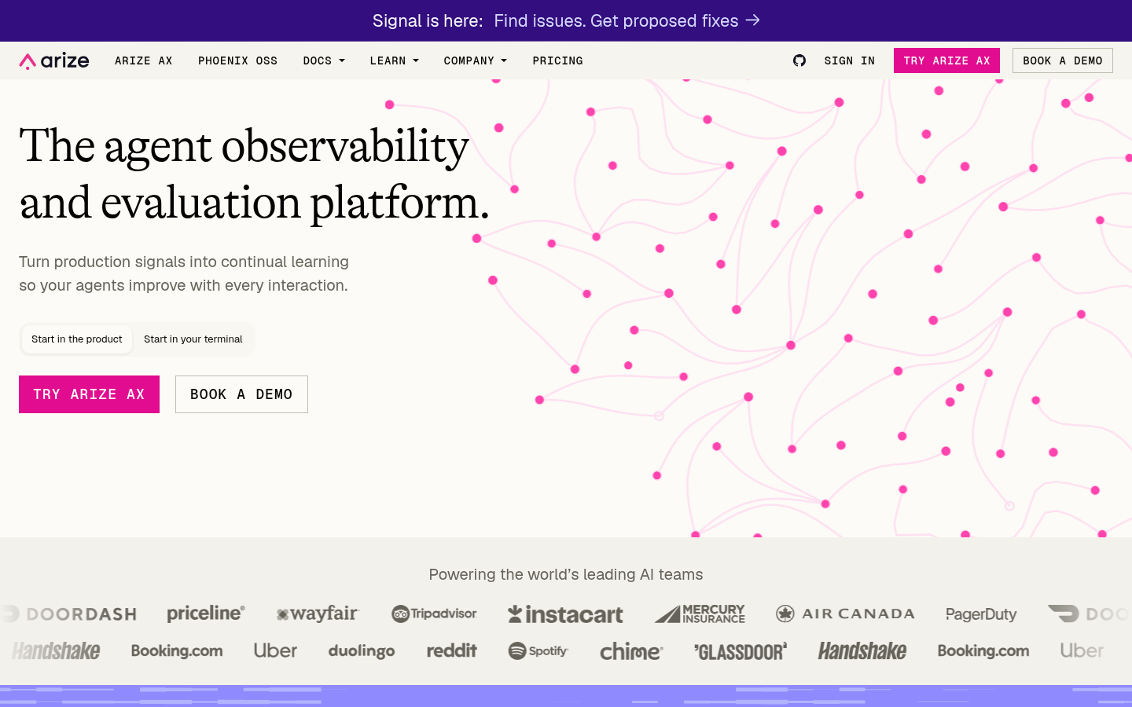Image resolution: width=1132 pixels, height=707 pixels.
Task: Click the Tripadvisor logo
Action: [x=434, y=614]
